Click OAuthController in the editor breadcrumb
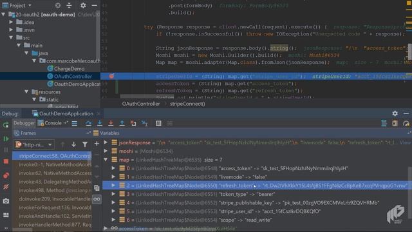Screen dimensions: 412x232 point(141,104)
